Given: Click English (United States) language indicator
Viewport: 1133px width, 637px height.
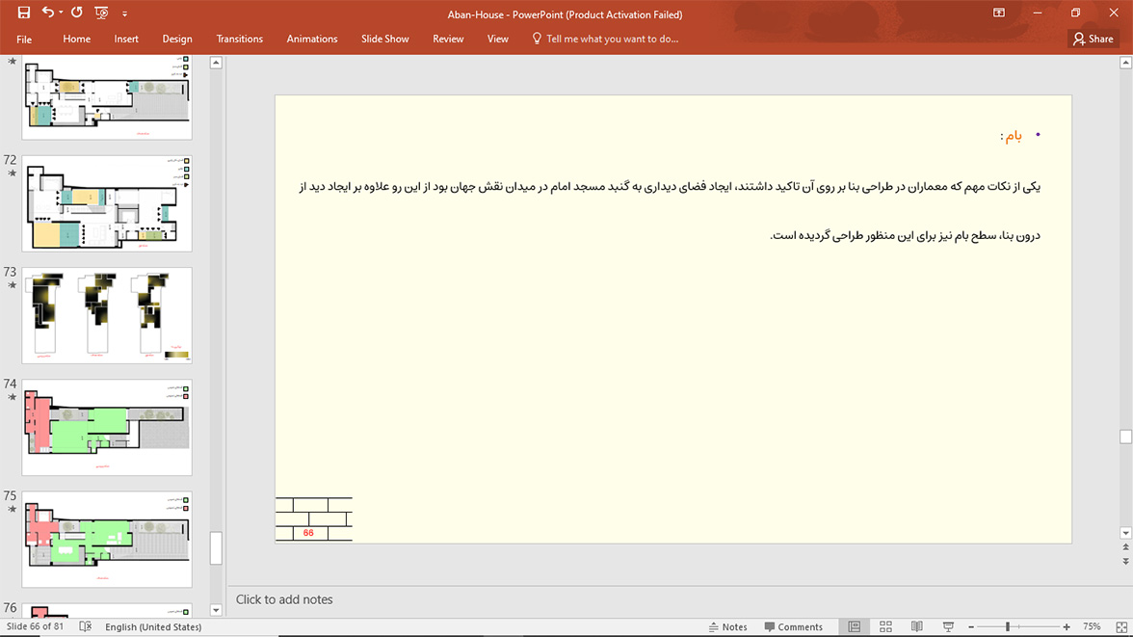Looking at the screenshot, I should 153,626.
